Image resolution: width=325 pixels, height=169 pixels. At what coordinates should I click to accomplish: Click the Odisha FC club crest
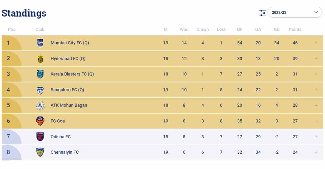pos(40,137)
